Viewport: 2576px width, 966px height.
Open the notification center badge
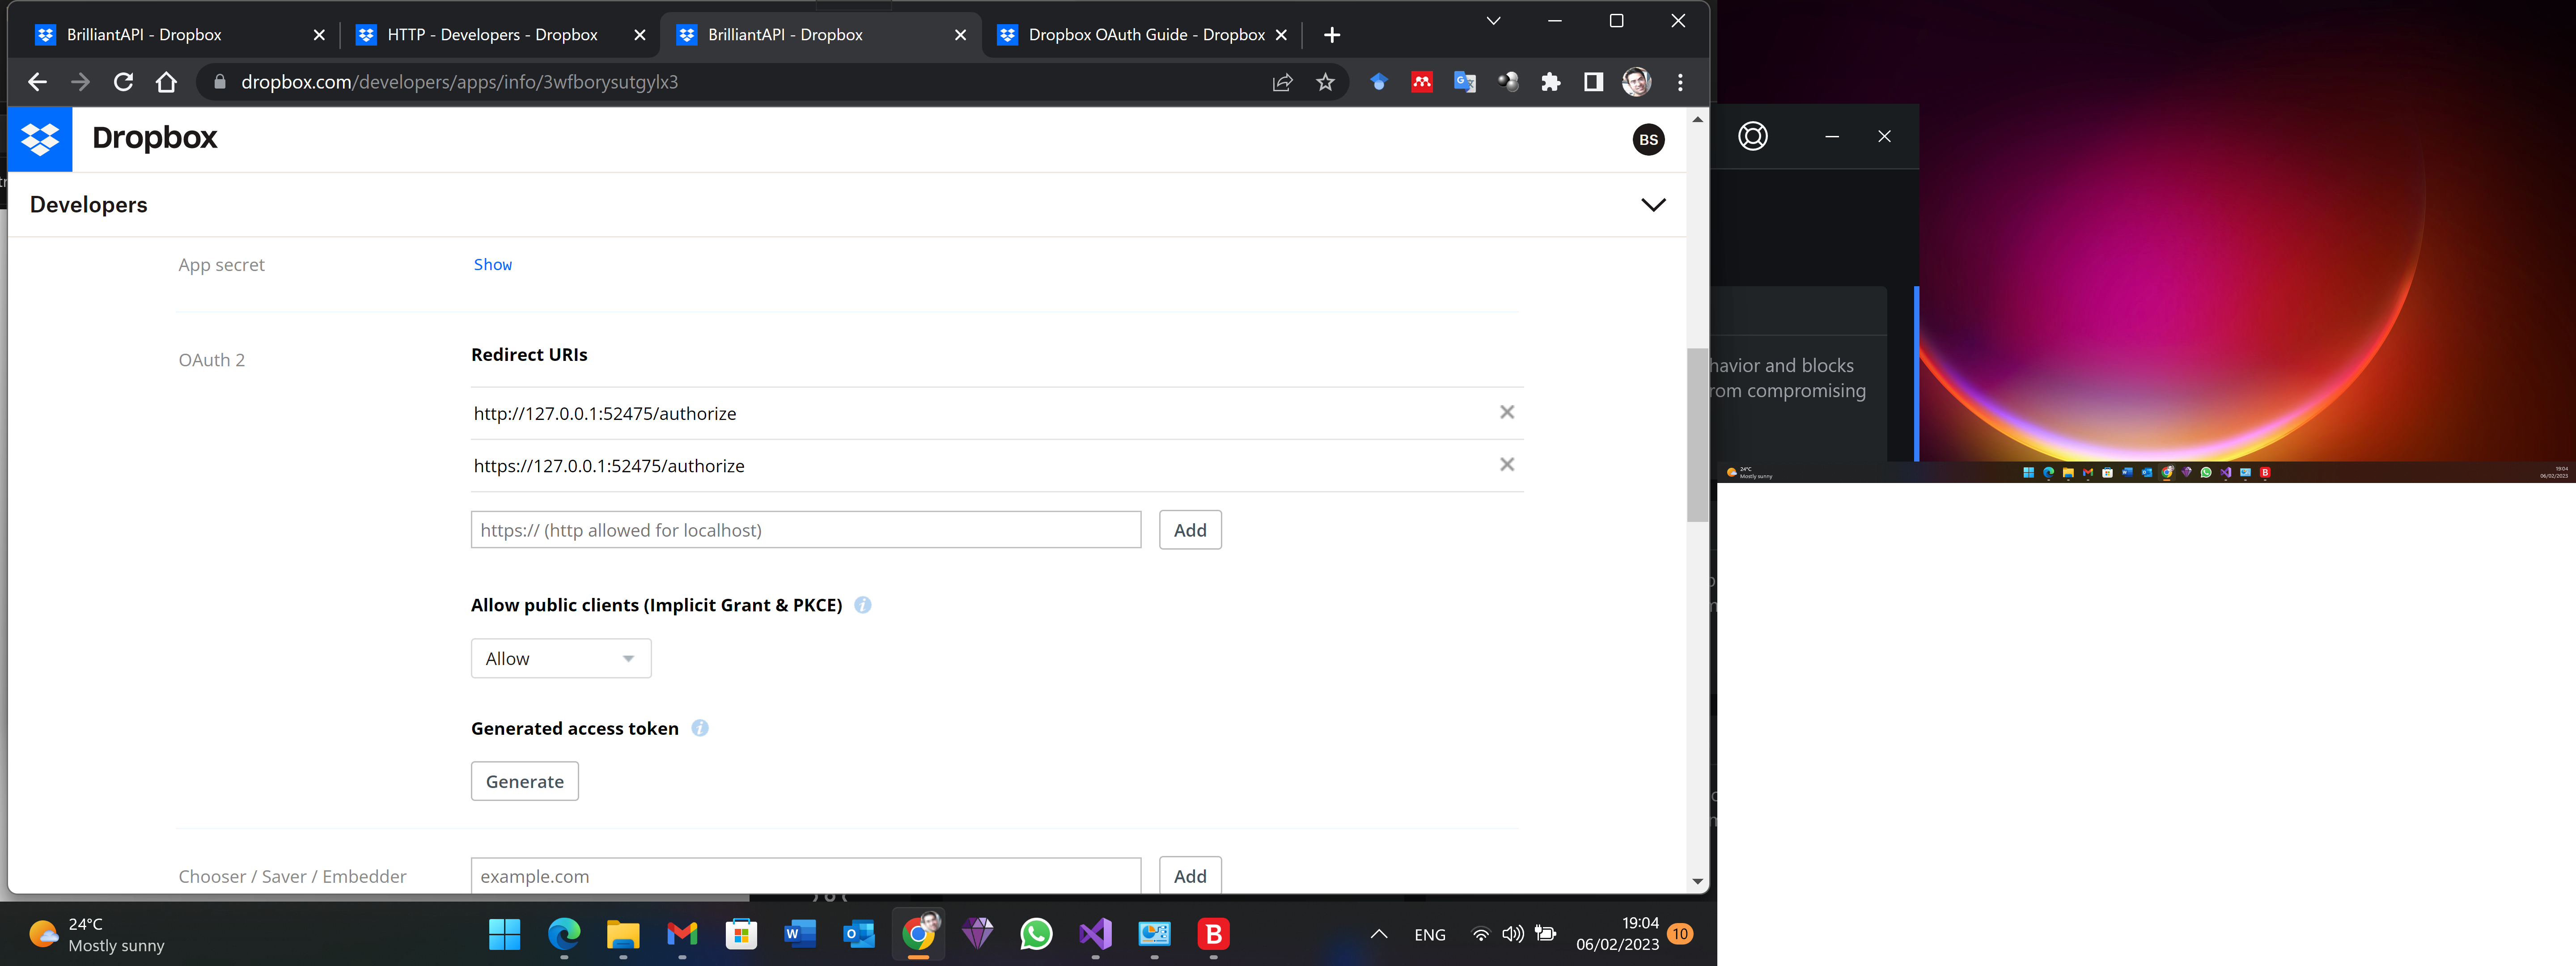1680,934
